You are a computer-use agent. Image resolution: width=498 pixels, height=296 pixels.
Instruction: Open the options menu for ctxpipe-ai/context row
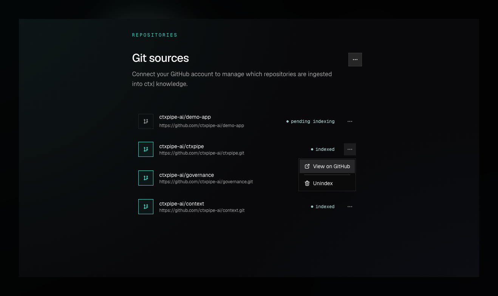350,207
